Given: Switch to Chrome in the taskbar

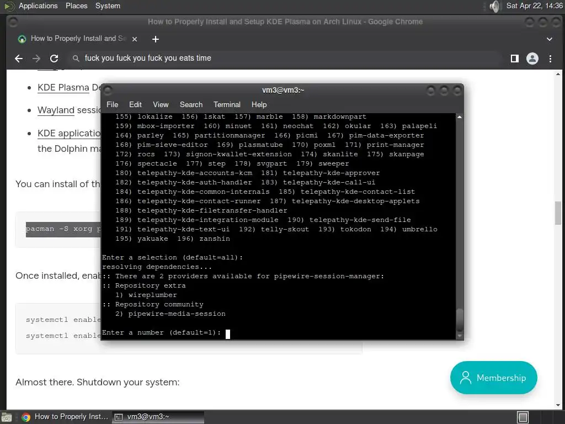Looking at the screenshot, I should tap(65, 417).
